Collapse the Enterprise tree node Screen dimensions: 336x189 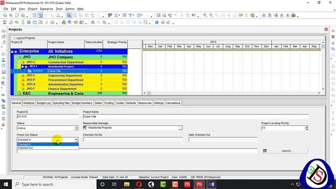(x=12, y=51)
